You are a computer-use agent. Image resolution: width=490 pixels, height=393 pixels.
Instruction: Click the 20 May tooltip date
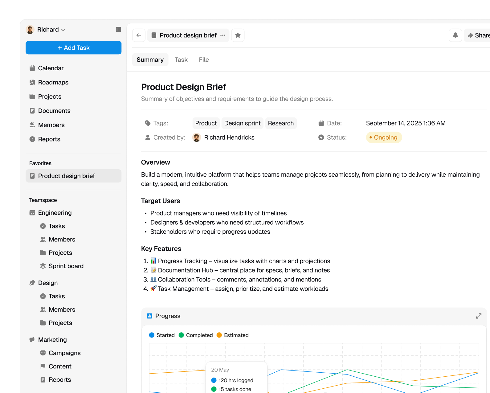220,370
